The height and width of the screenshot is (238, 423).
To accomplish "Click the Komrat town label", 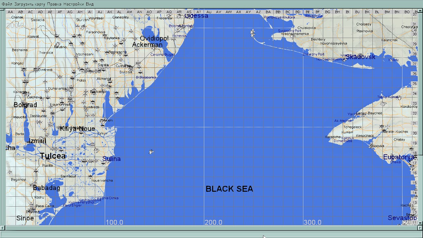I will point(33,36).
